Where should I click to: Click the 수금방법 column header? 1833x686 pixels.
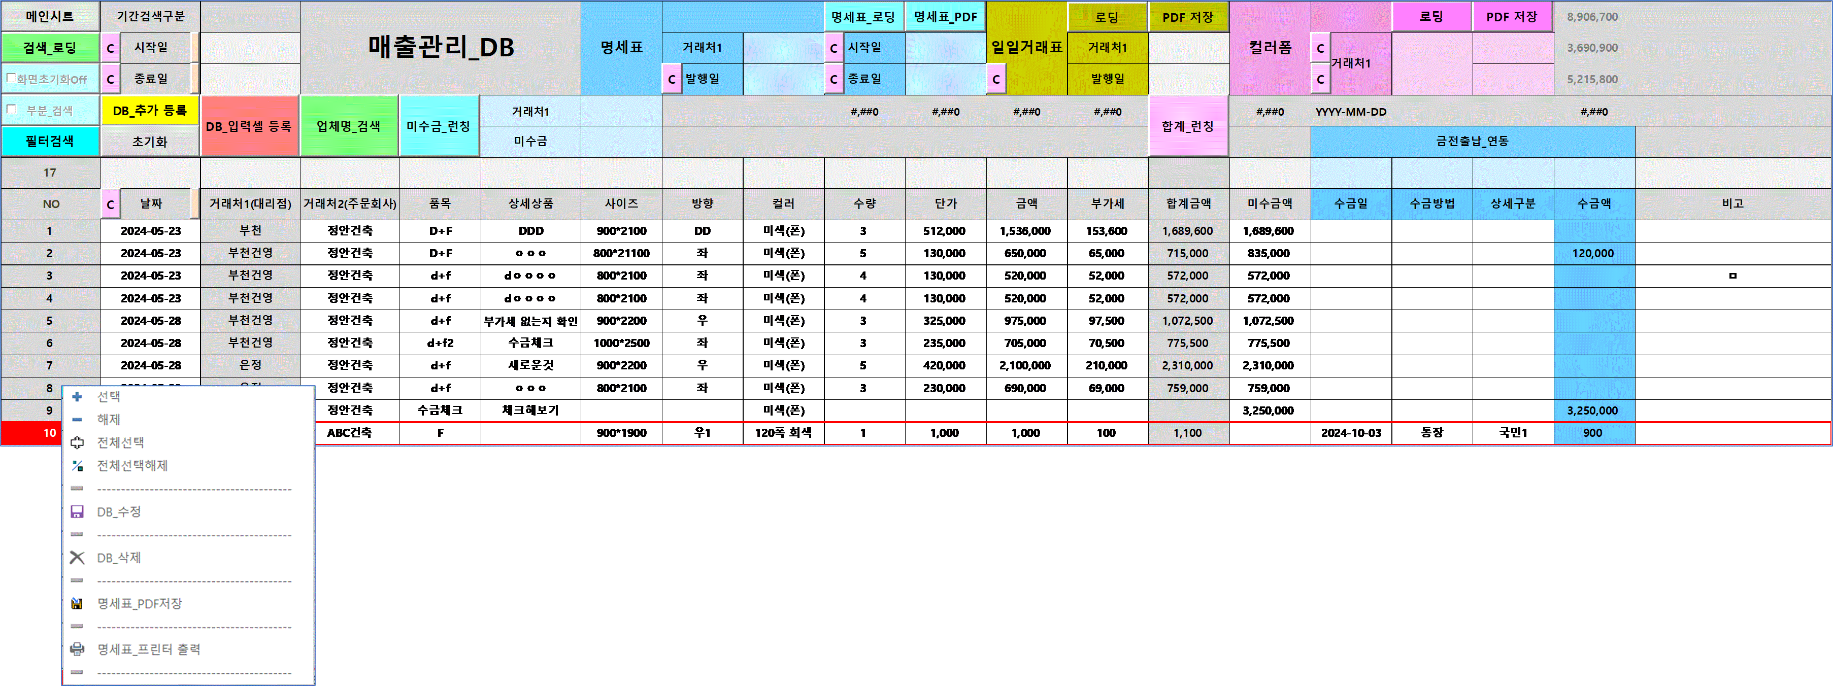(1431, 203)
